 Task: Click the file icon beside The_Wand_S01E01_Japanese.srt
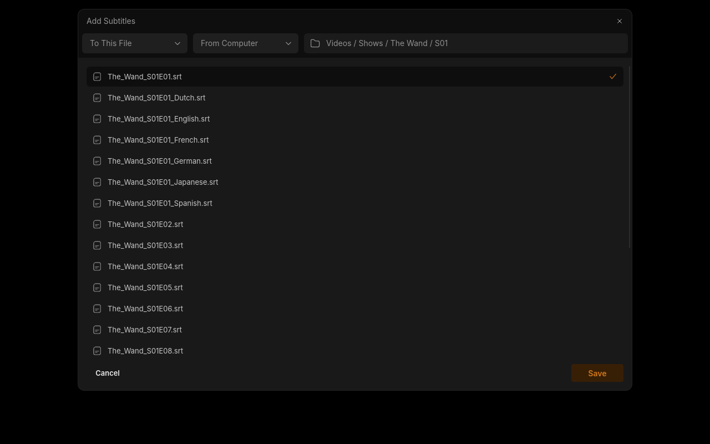pyautogui.click(x=97, y=182)
